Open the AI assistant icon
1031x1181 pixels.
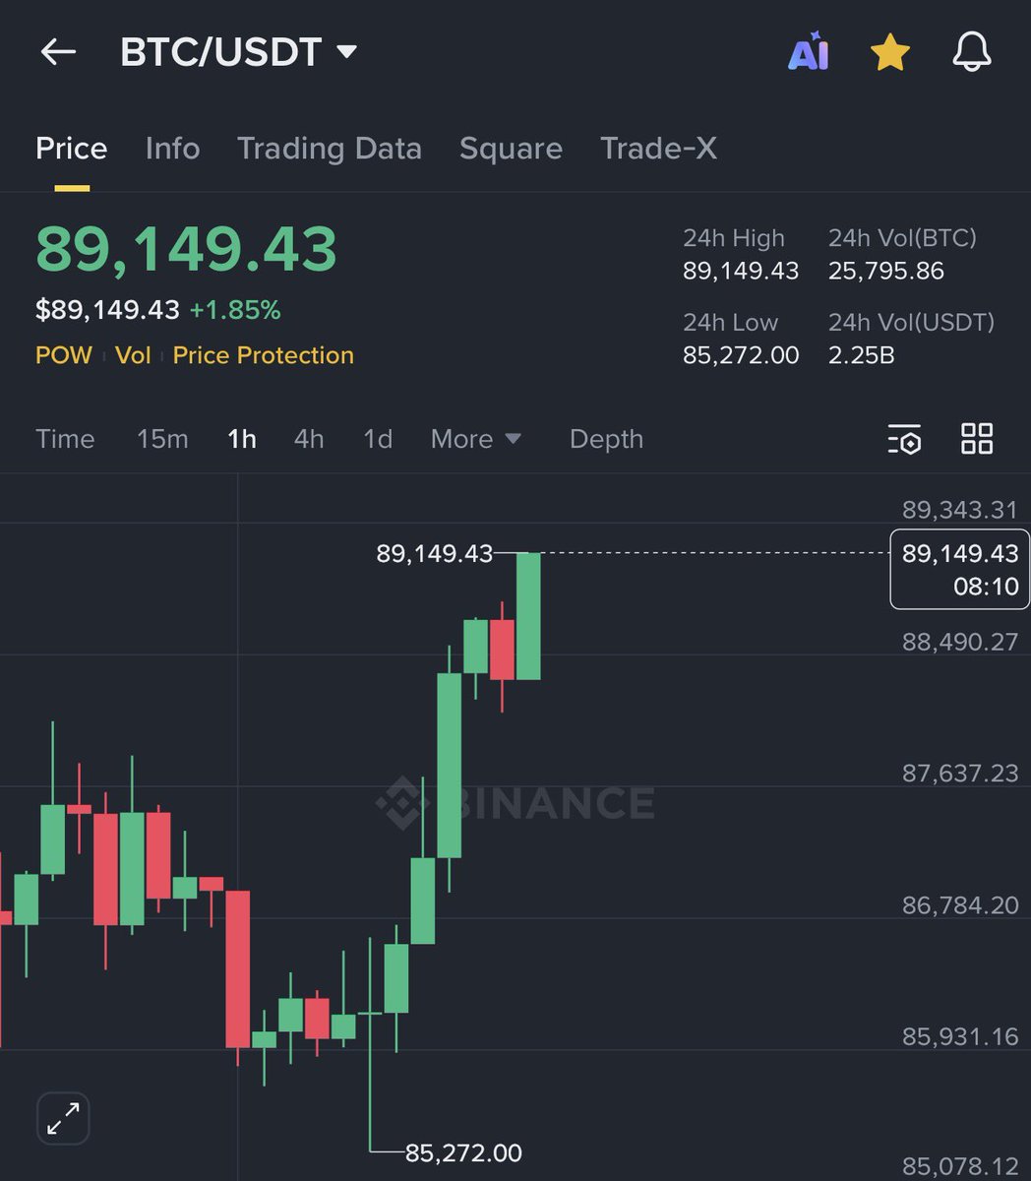(x=809, y=52)
